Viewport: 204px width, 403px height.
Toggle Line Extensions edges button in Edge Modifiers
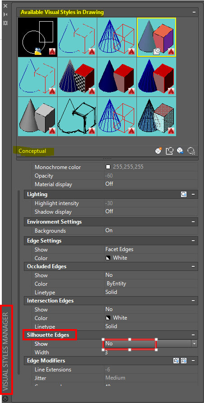tap(176, 361)
